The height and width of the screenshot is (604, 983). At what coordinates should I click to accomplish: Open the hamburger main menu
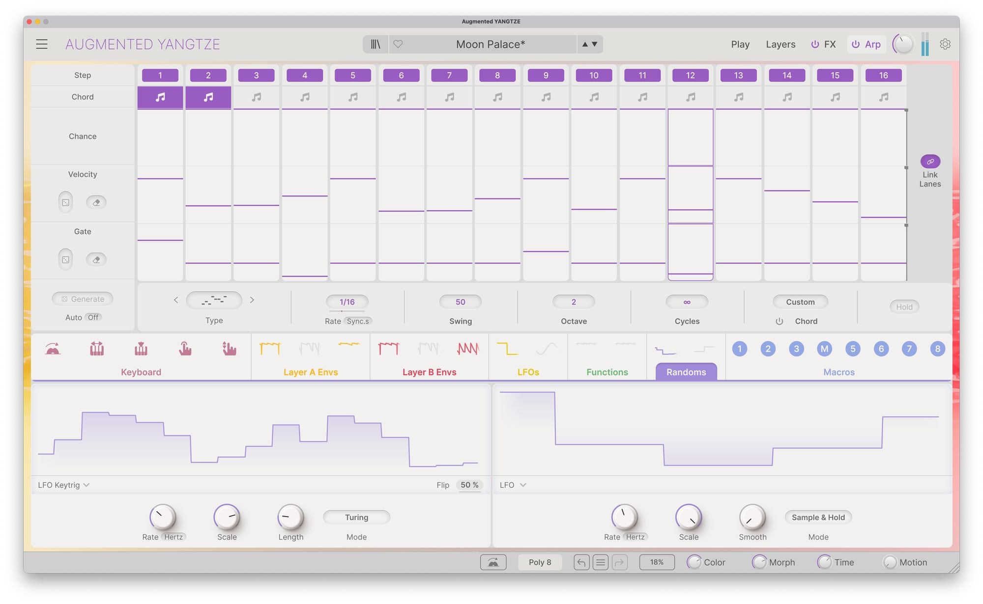(x=42, y=44)
